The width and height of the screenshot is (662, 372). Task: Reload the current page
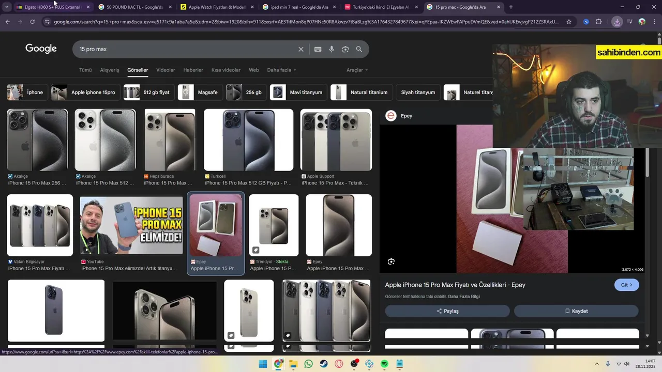click(x=32, y=22)
